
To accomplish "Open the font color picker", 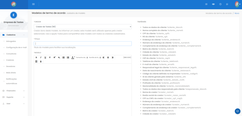I will pyautogui.click(x=73, y=58).
